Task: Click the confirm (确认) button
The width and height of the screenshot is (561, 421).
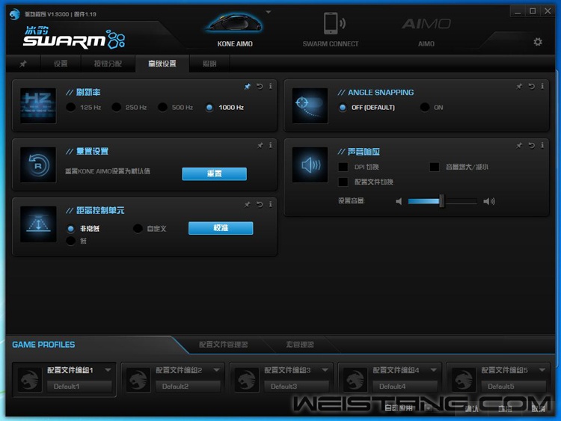Action: [x=471, y=408]
